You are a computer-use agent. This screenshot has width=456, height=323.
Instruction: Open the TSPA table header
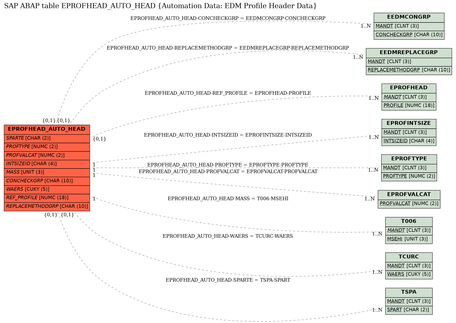pos(409,292)
